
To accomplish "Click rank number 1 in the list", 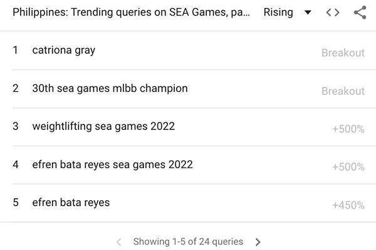I will 15,50.
